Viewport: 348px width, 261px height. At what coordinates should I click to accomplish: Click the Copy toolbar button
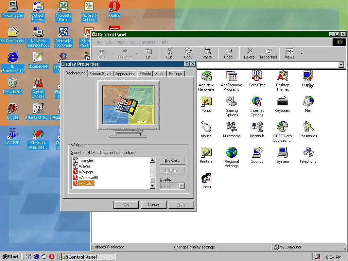188,53
